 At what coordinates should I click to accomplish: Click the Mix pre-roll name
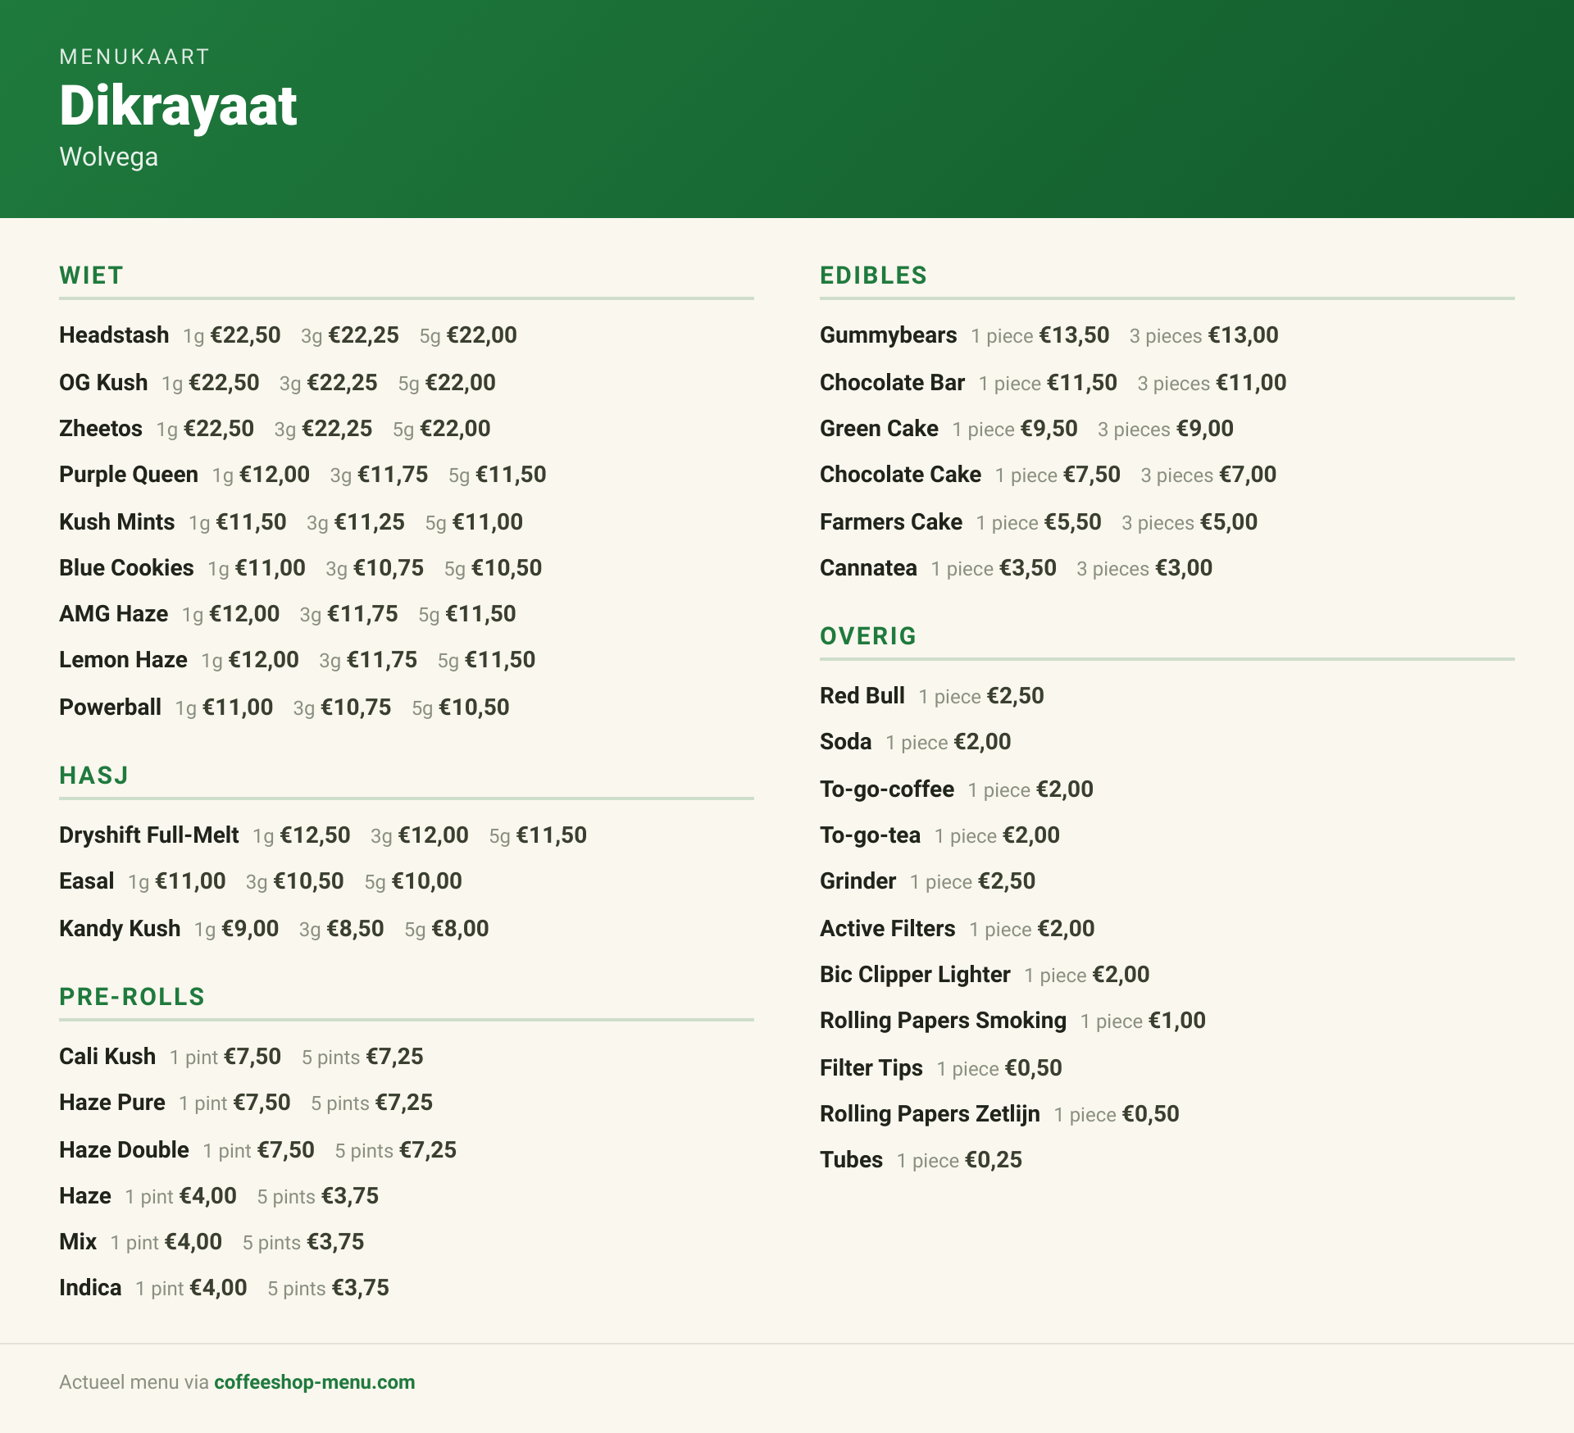click(78, 1242)
